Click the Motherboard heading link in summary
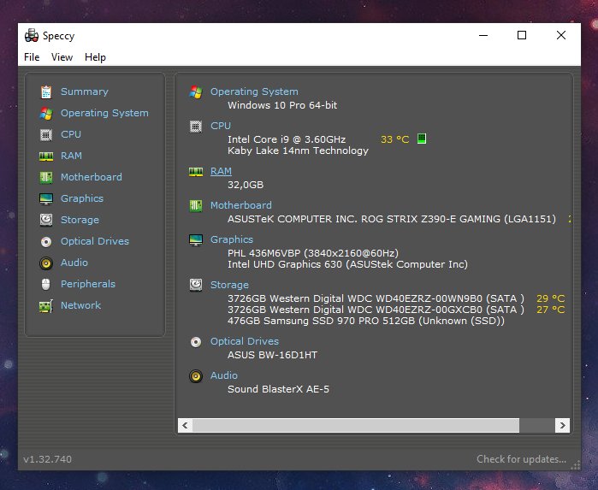 [x=241, y=205]
